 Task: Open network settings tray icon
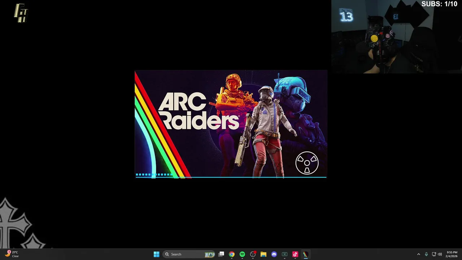coord(434,254)
